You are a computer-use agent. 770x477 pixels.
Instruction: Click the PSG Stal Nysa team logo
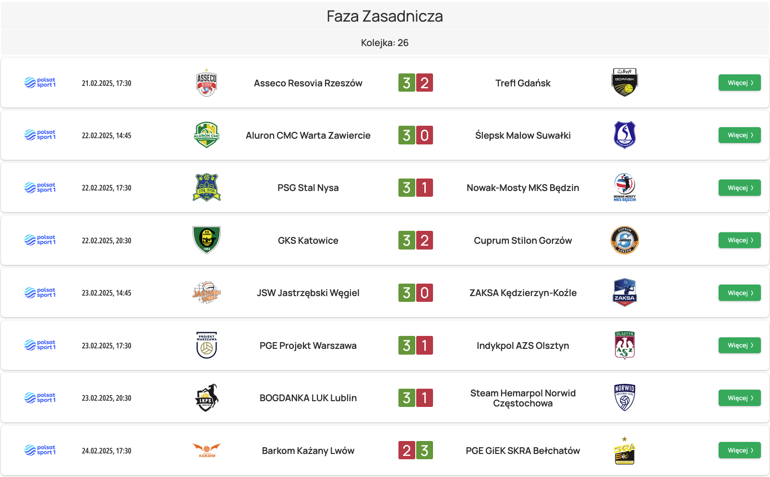[x=206, y=188]
